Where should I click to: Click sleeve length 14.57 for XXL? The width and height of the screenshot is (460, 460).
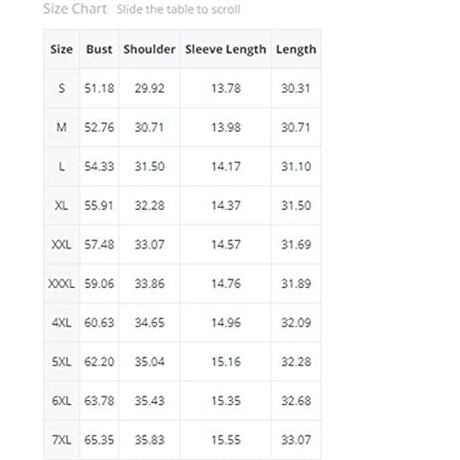225,245
